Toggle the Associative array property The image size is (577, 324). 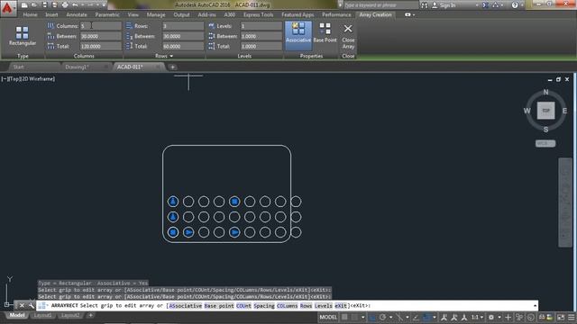point(298,36)
